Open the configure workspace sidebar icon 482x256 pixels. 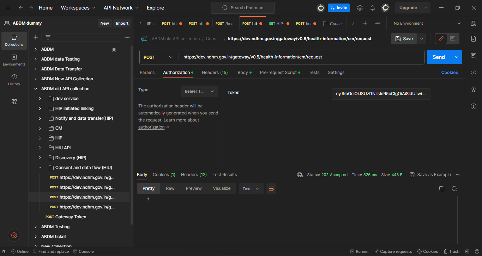pos(14,102)
